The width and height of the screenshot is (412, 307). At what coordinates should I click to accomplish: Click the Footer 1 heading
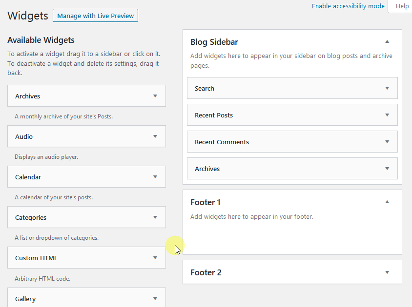206,202
